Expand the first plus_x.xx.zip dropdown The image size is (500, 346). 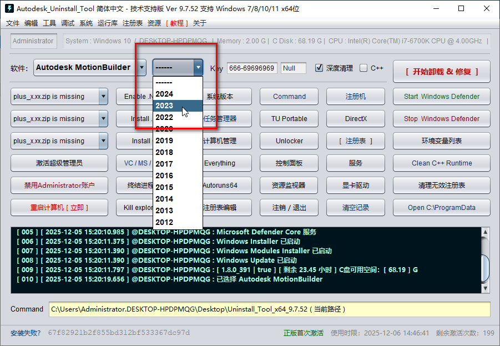[x=103, y=97]
